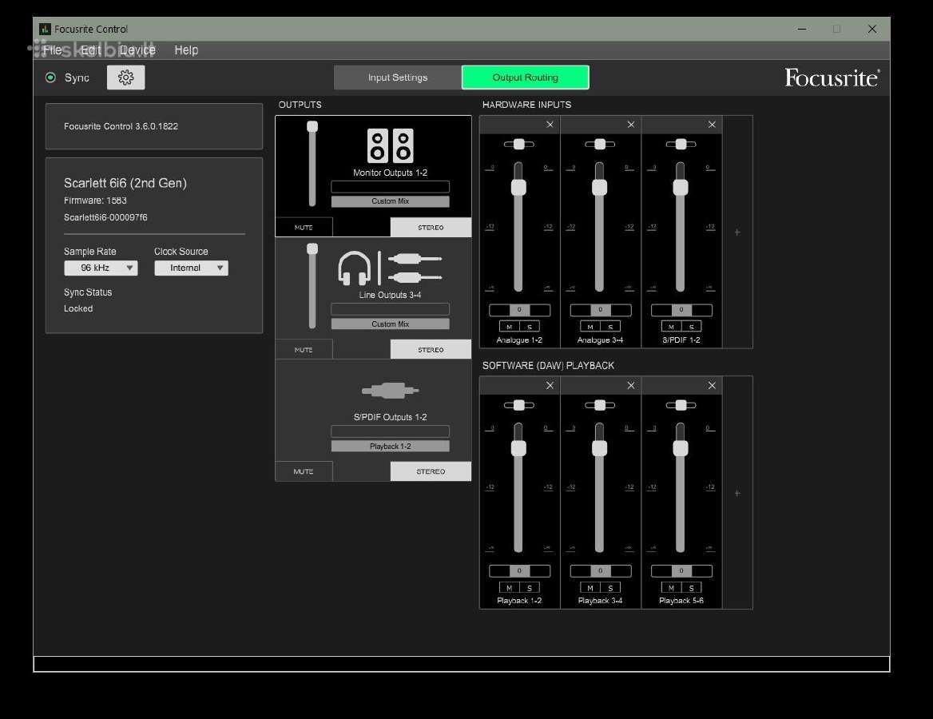Image resolution: width=933 pixels, height=719 pixels.
Task: Solo the Playback 3-4 channel with S
Action: pyautogui.click(x=610, y=587)
